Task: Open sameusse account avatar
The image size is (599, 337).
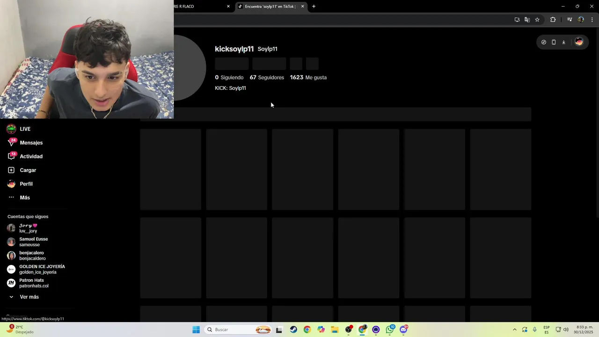Action: [11, 242]
